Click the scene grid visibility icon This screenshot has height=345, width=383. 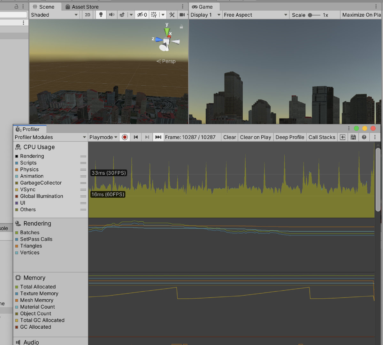point(154,15)
